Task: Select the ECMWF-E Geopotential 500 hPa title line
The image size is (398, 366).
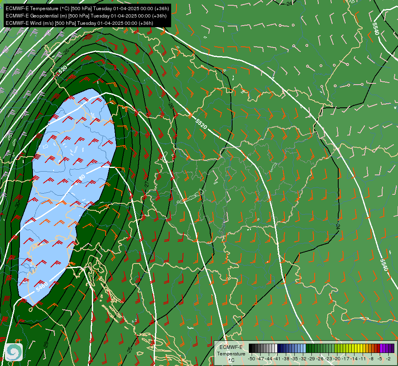Action: pyautogui.click(x=86, y=16)
